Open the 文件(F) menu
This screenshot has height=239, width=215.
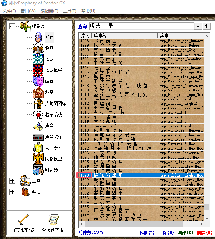pos(9,11)
